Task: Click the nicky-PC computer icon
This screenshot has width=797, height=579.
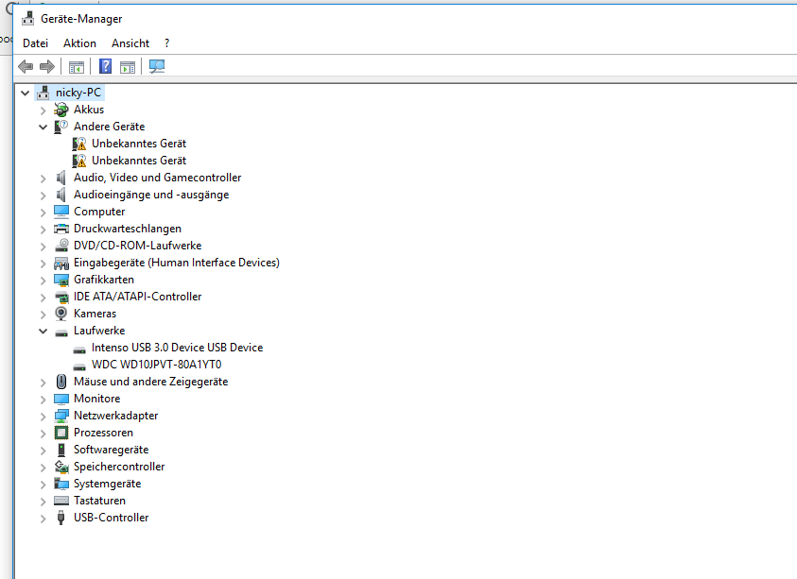Action: pos(43,93)
